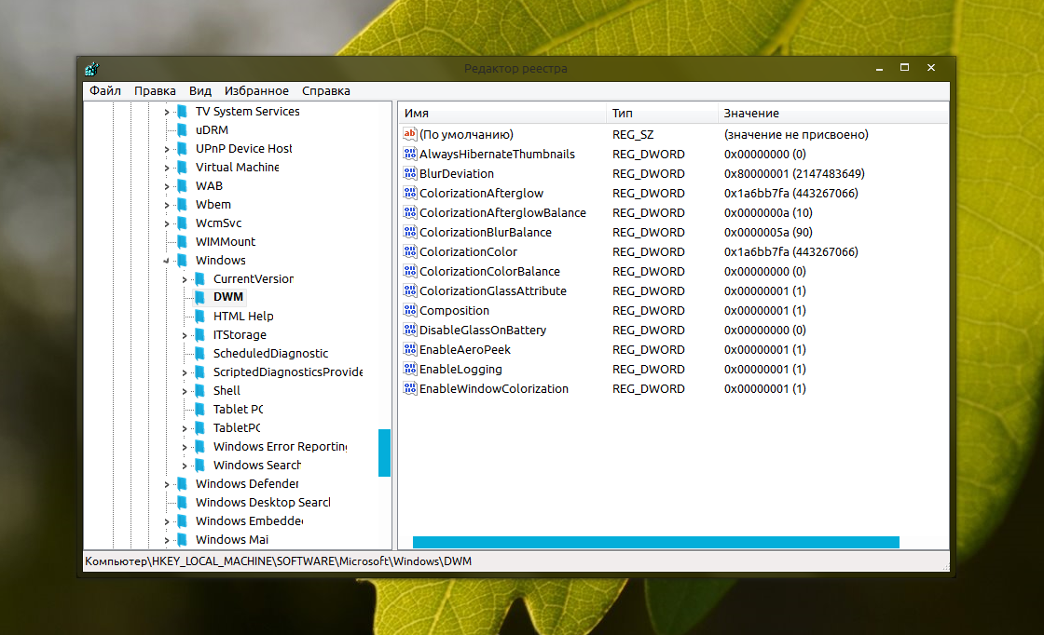Click the default string value icon
1044x635 pixels.
tap(410, 134)
